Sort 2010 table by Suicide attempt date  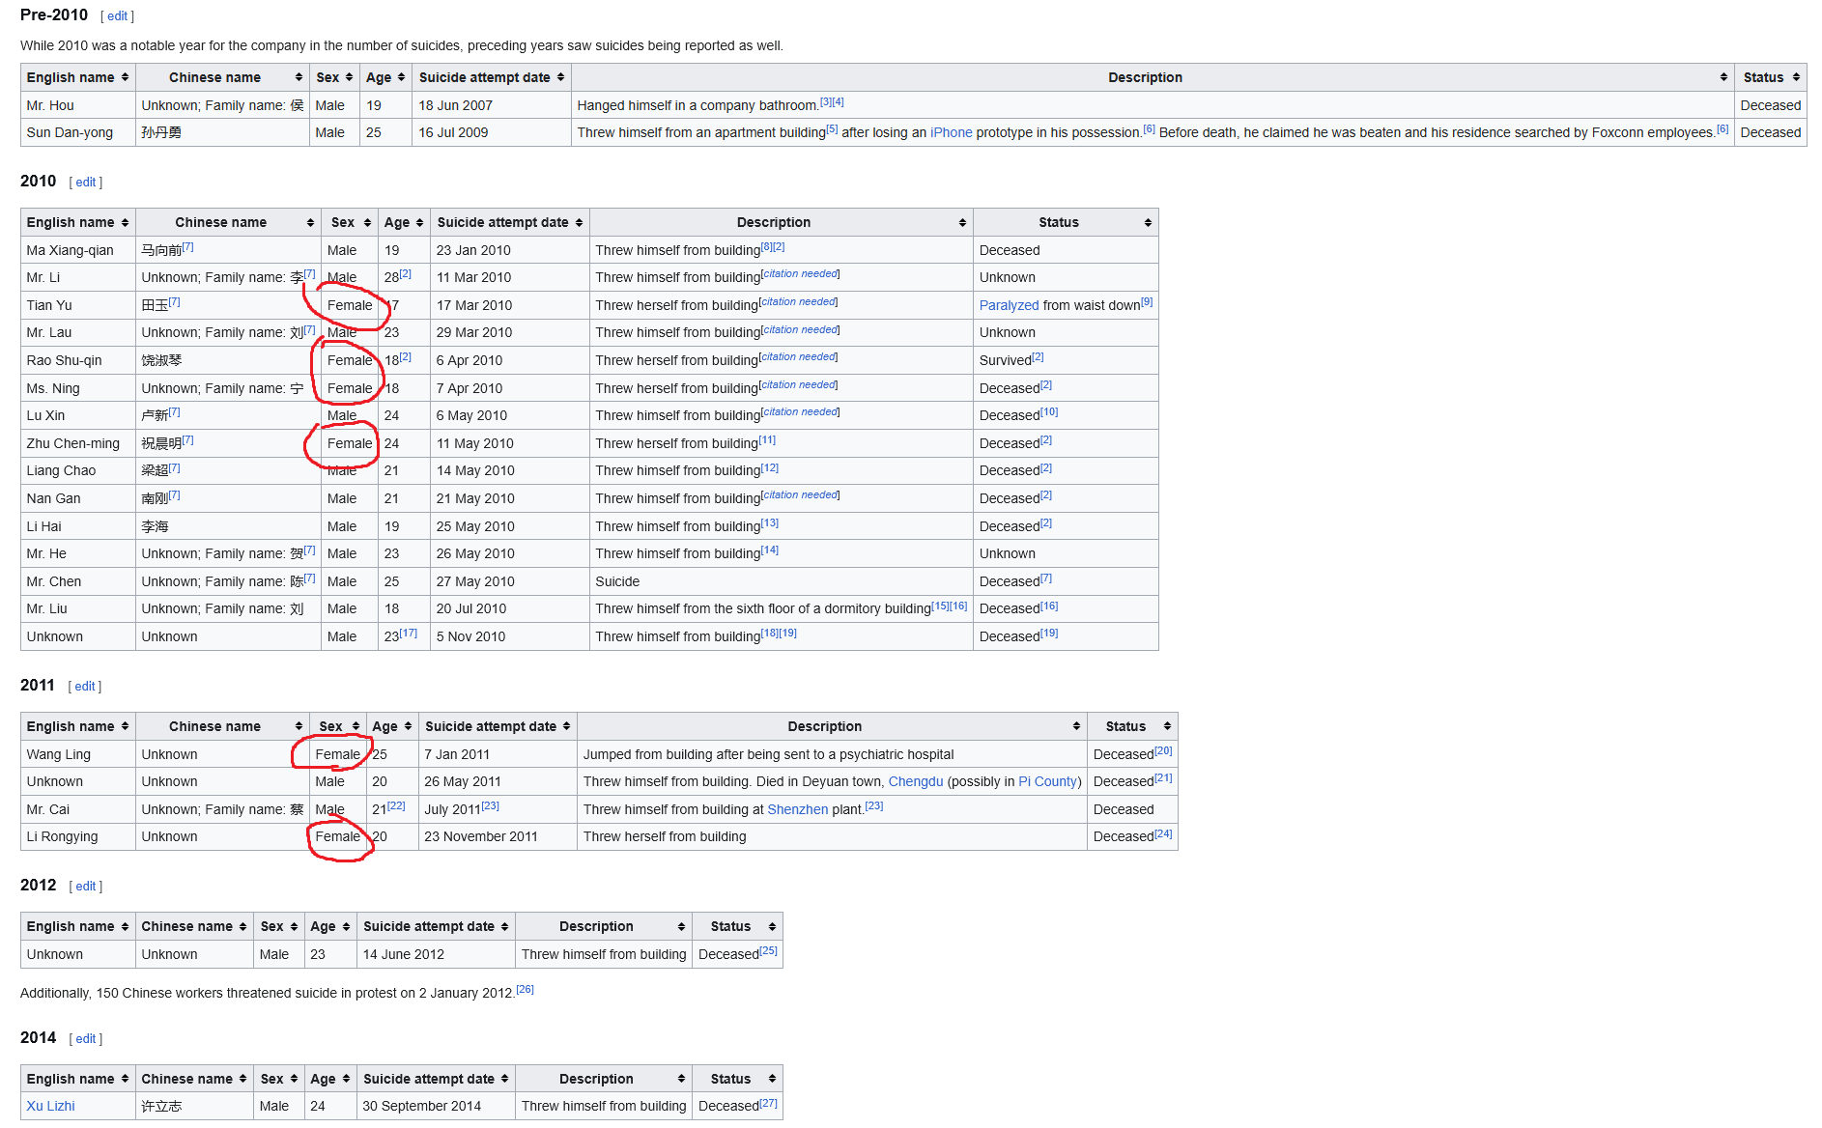510,222
